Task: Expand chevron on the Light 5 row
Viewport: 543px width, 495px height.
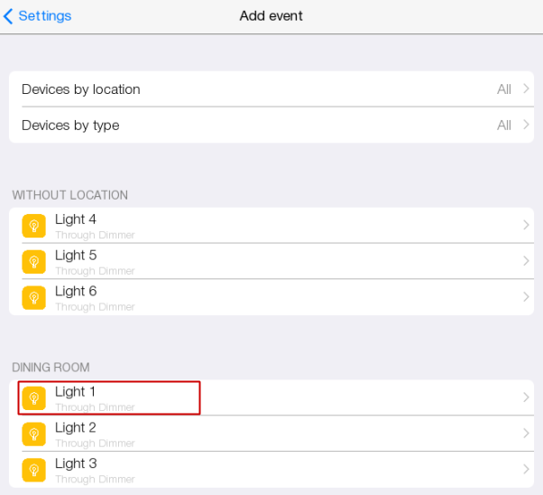Action: (526, 262)
